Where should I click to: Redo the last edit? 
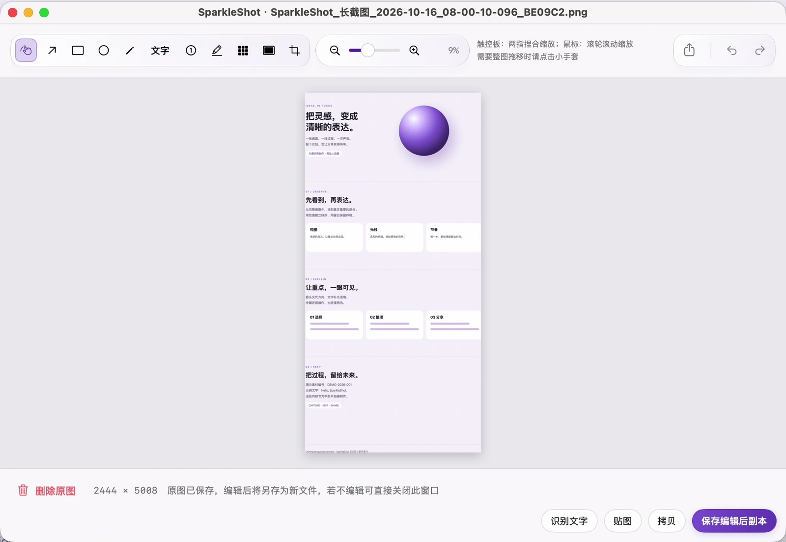(x=760, y=50)
